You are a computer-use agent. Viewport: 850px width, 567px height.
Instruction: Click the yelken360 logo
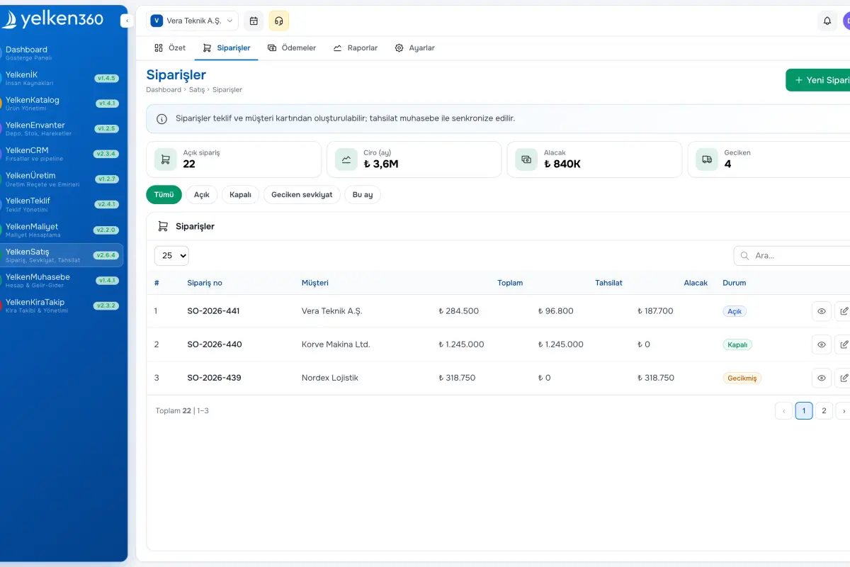pos(53,19)
